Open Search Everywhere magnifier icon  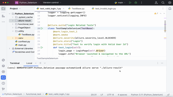[163, 2]
